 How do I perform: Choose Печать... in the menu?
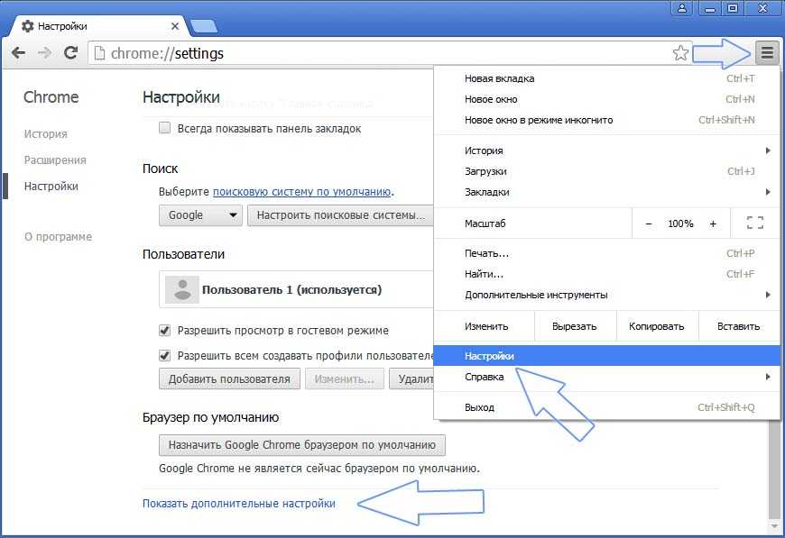click(x=606, y=253)
